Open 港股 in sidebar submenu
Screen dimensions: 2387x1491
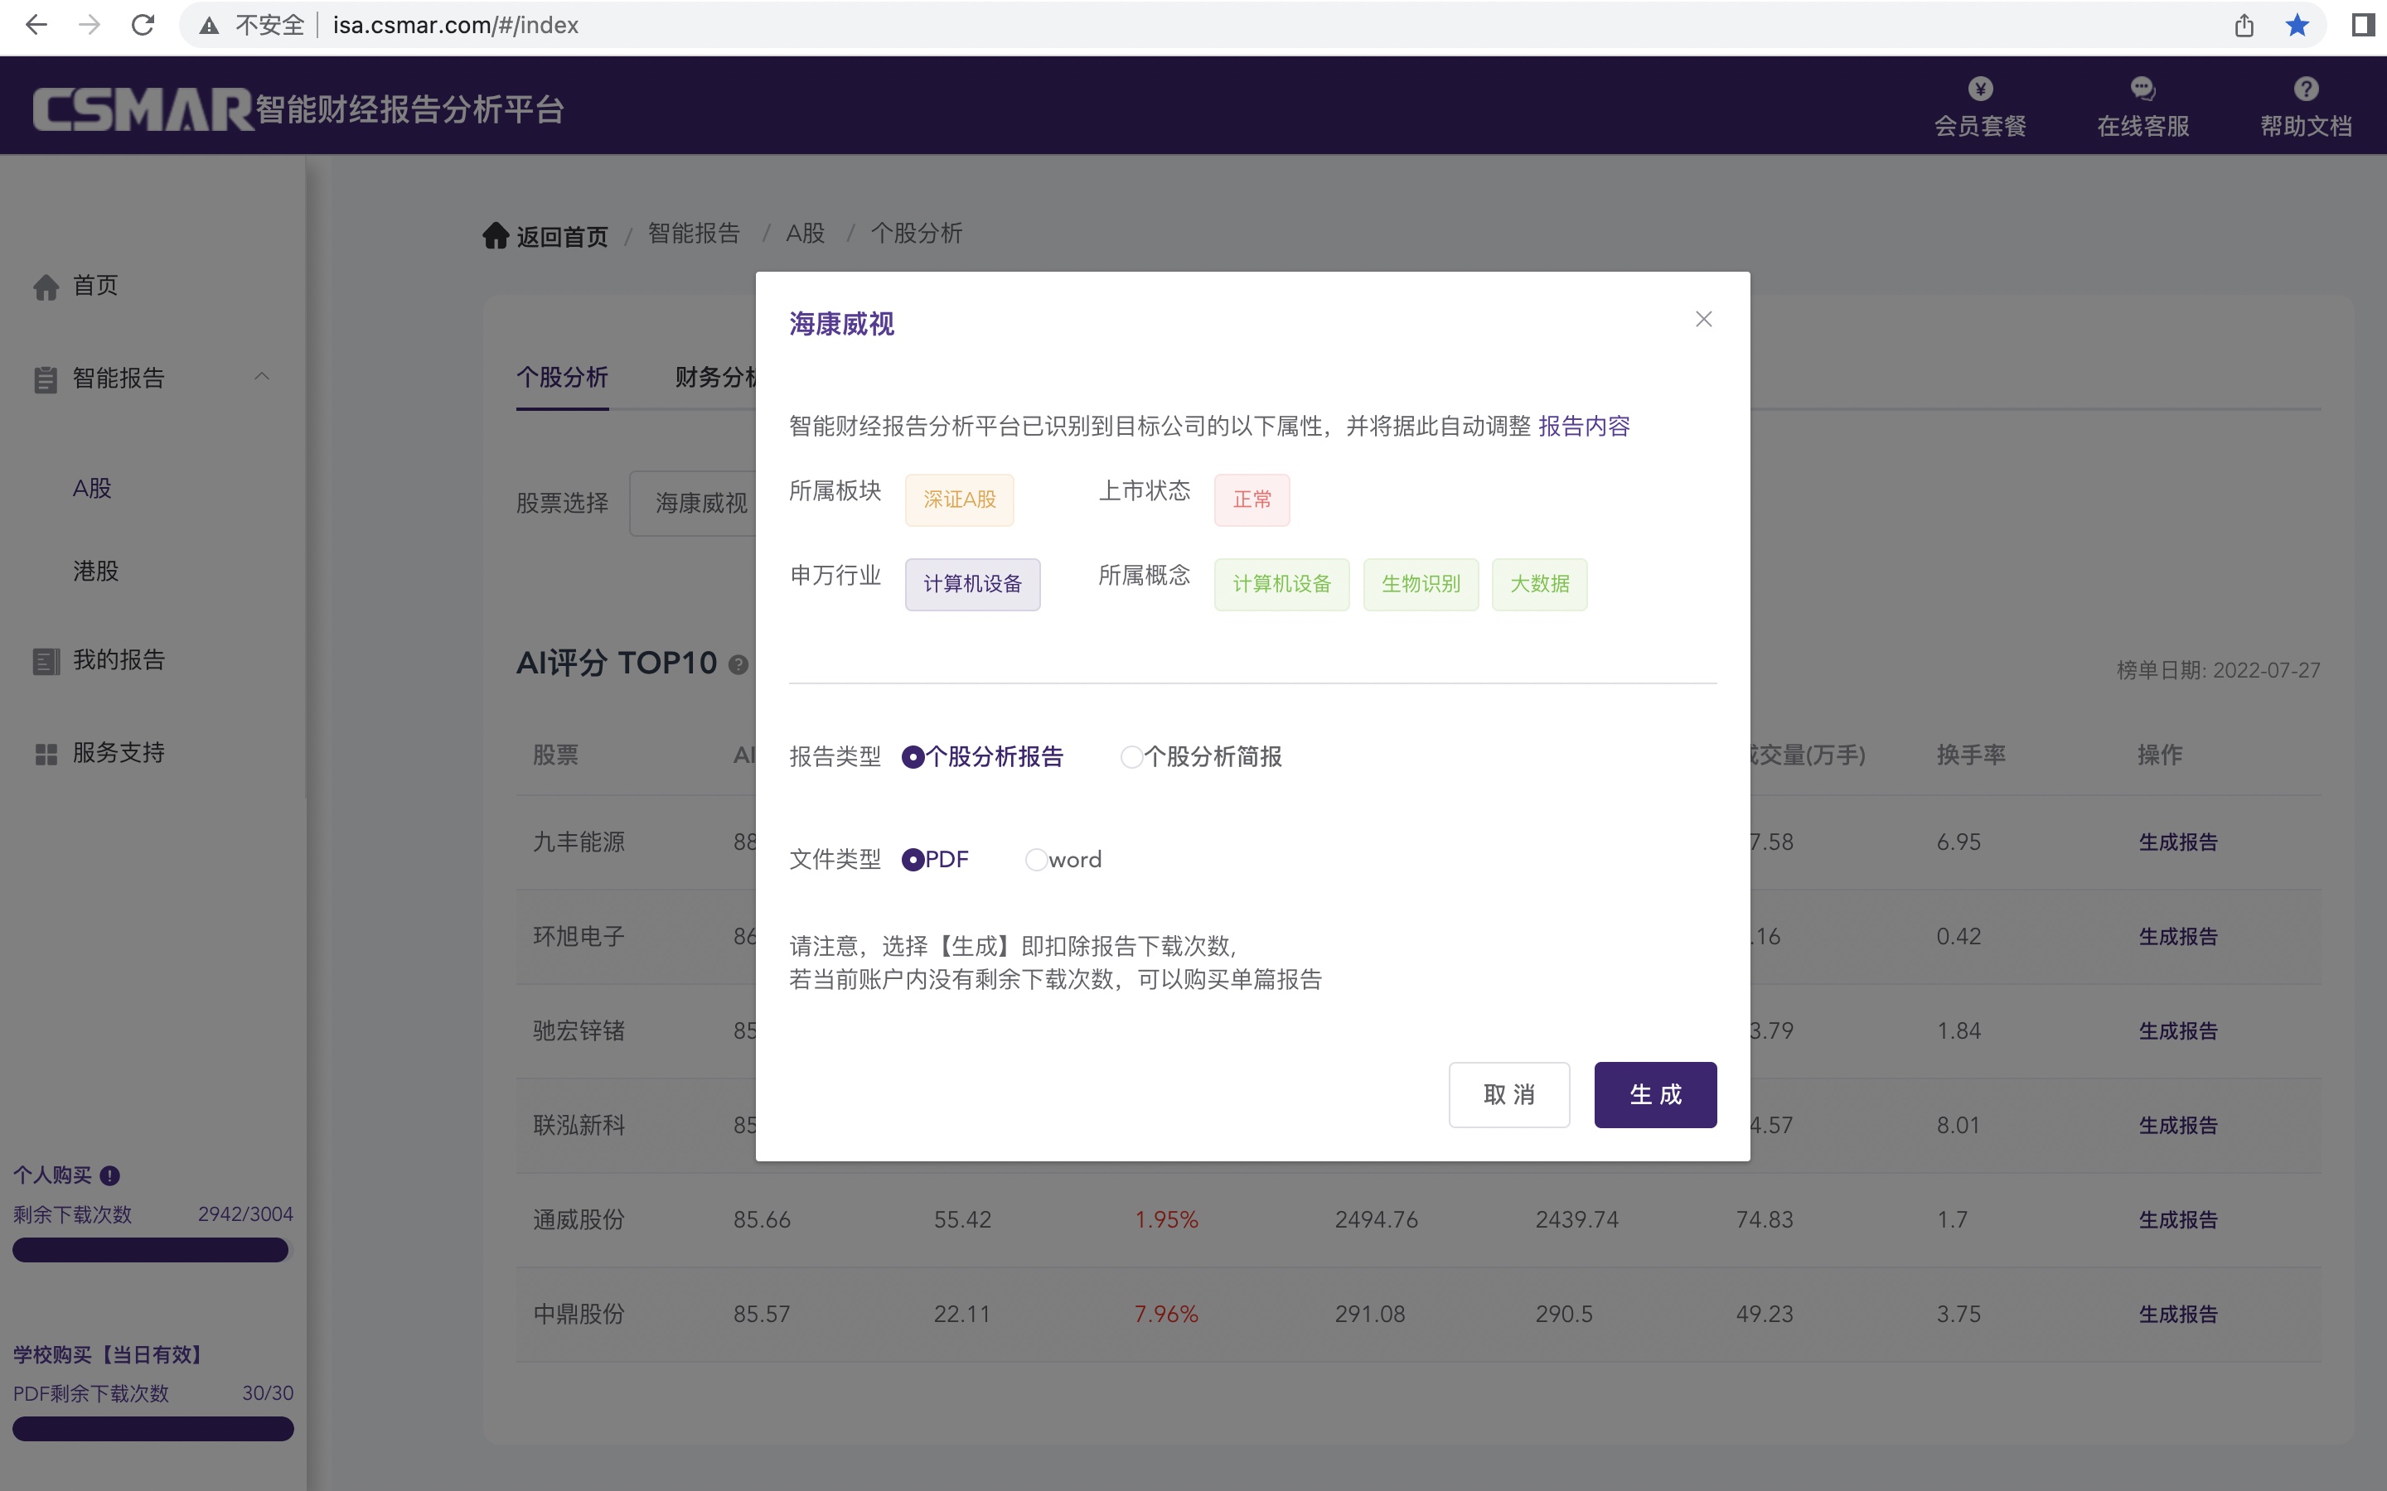95,571
